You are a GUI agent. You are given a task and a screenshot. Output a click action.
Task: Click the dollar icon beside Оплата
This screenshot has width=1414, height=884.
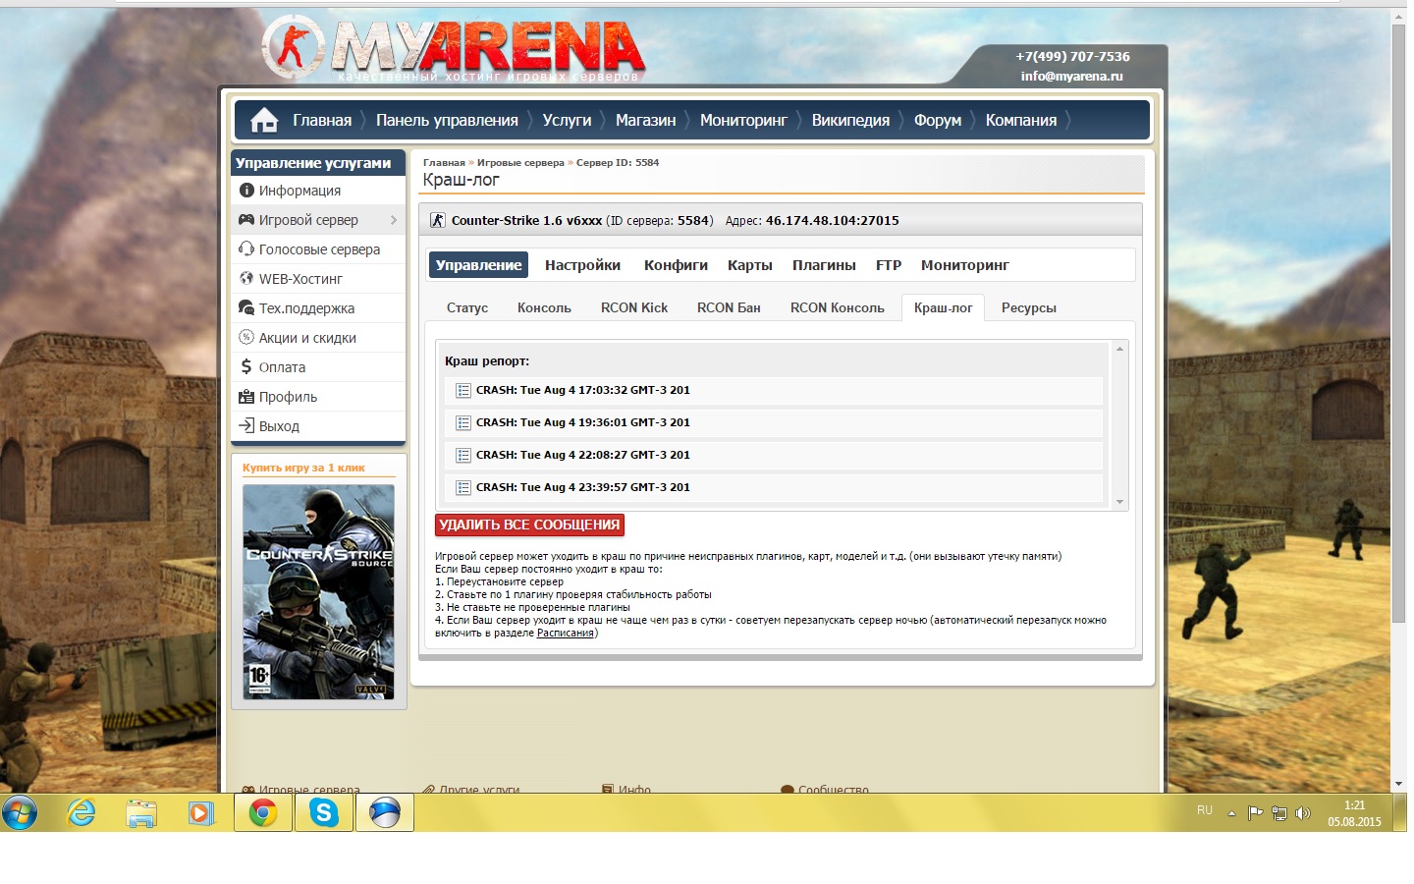click(246, 367)
